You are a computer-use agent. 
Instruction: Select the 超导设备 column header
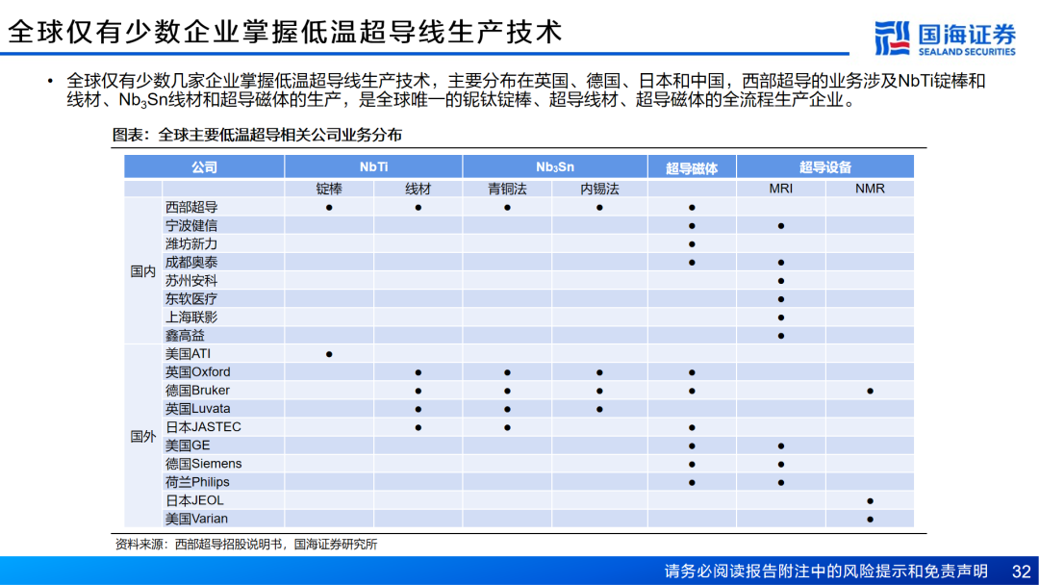click(x=825, y=167)
